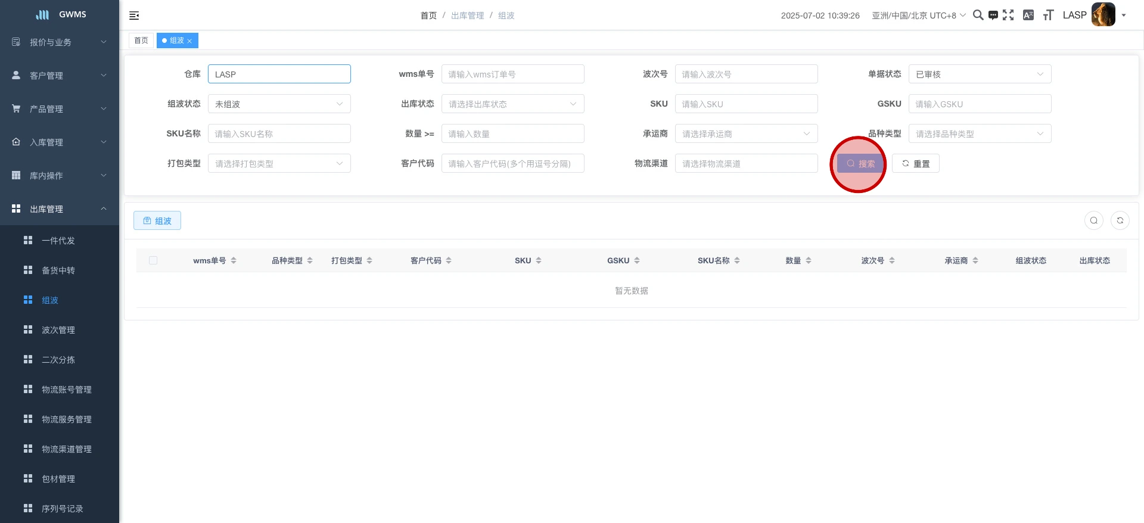The height and width of the screenshot is (523, 1144).
Task: Click the language translation icon
Action: coord(1028,15)
